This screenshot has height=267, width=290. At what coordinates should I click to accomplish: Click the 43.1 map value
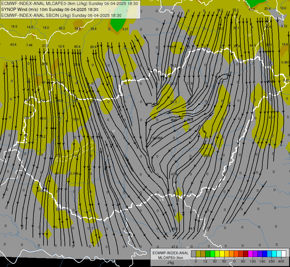click(x=272, y=117)
